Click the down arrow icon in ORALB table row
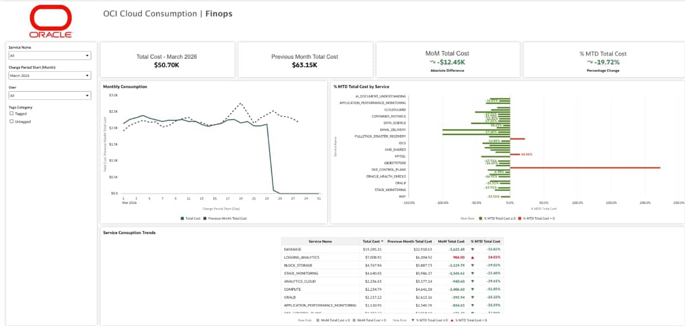 (472, 297)
